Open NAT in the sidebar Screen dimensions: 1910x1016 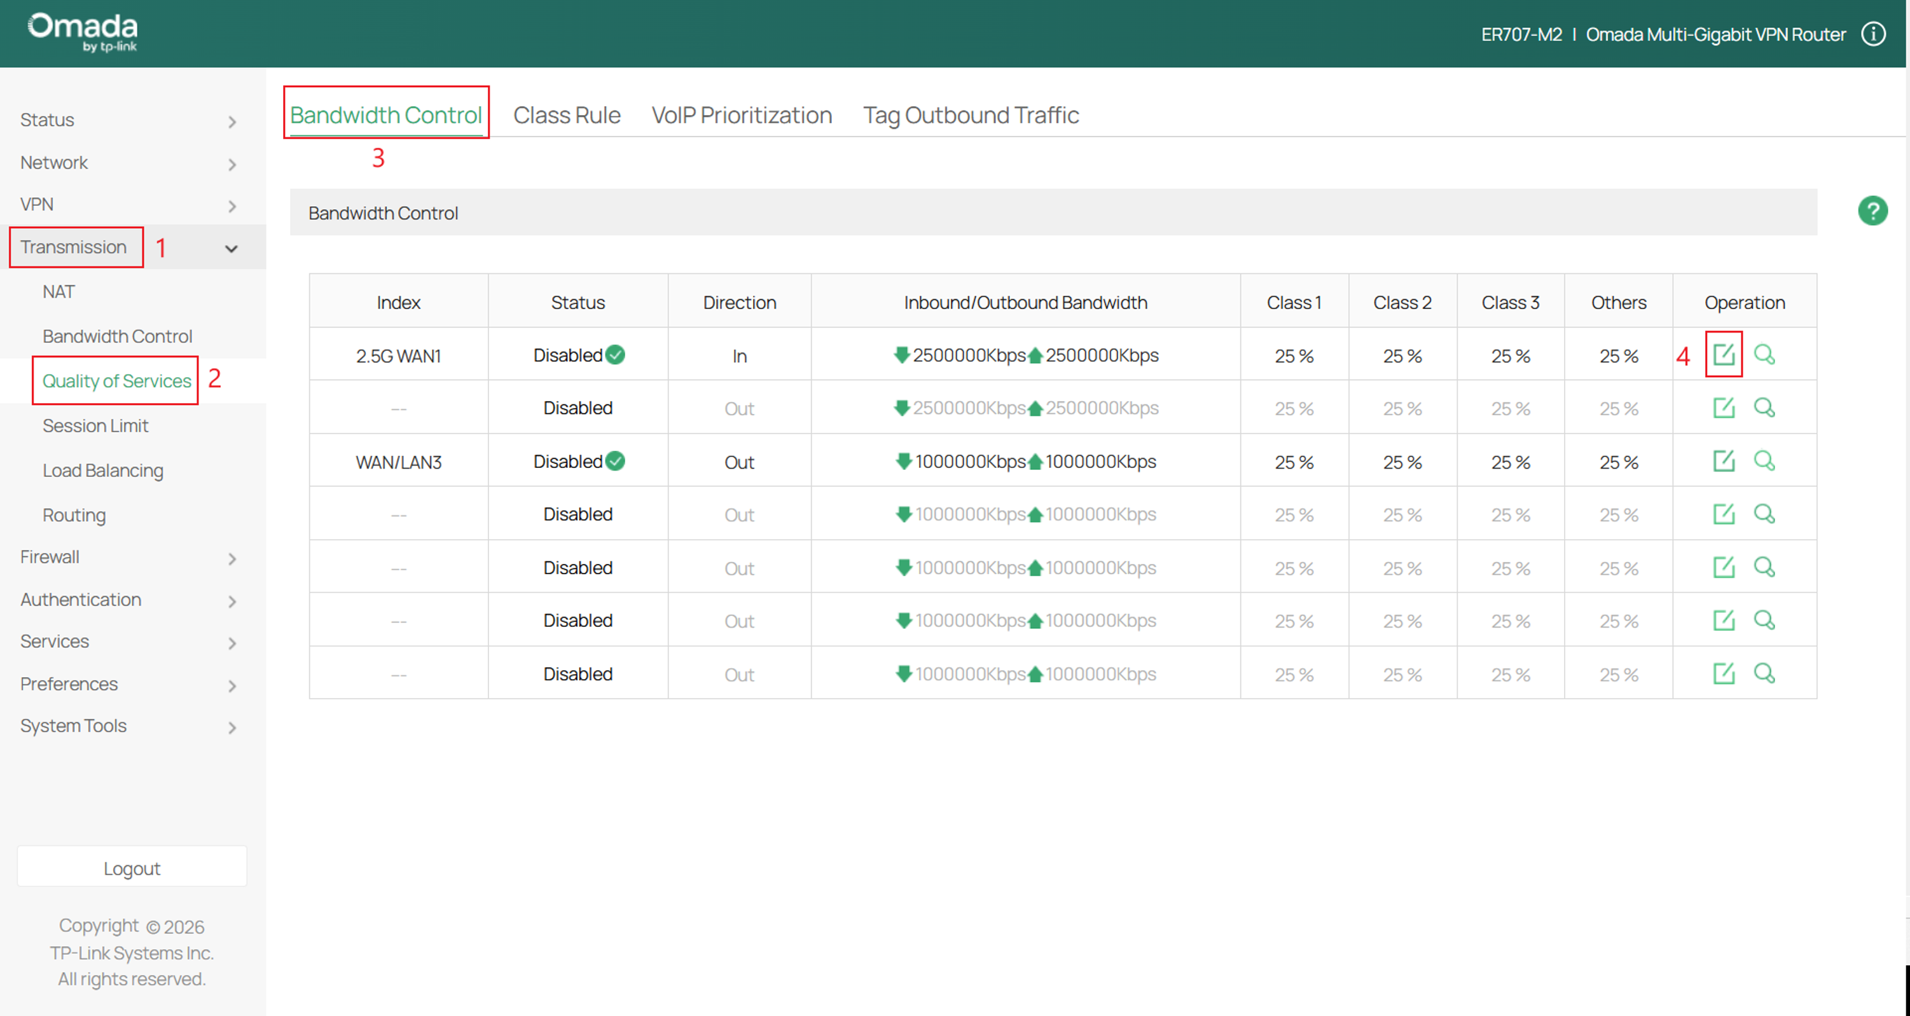coord(59,292)
